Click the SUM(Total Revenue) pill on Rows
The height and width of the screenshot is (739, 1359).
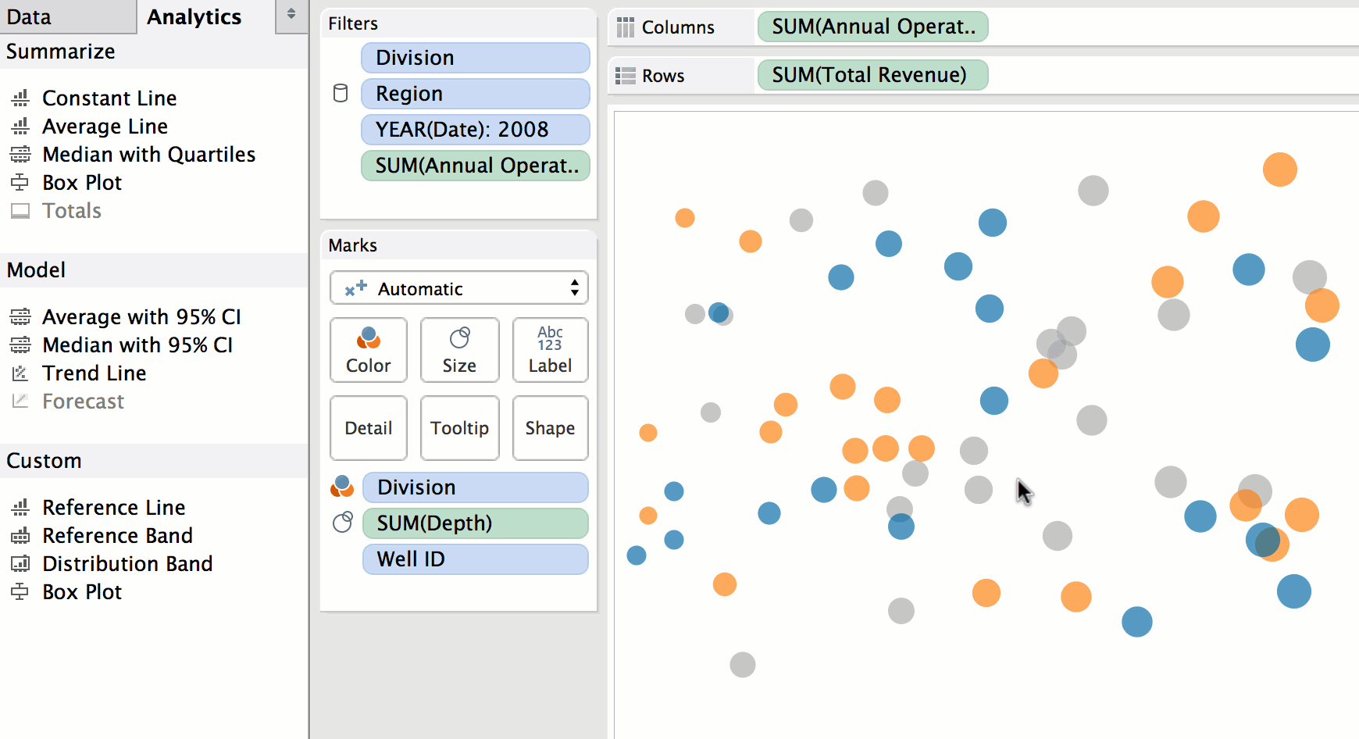click(x=872, y=75)
